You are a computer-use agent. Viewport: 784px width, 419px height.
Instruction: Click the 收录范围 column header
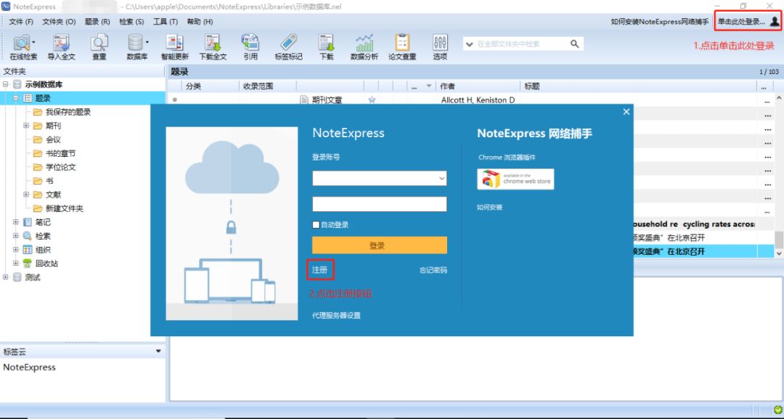point(267,86)
